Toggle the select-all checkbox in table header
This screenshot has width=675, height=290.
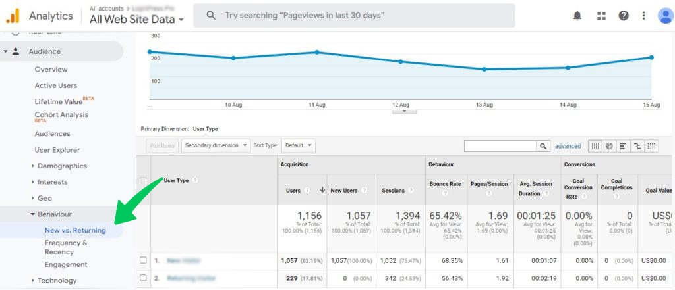143,180
